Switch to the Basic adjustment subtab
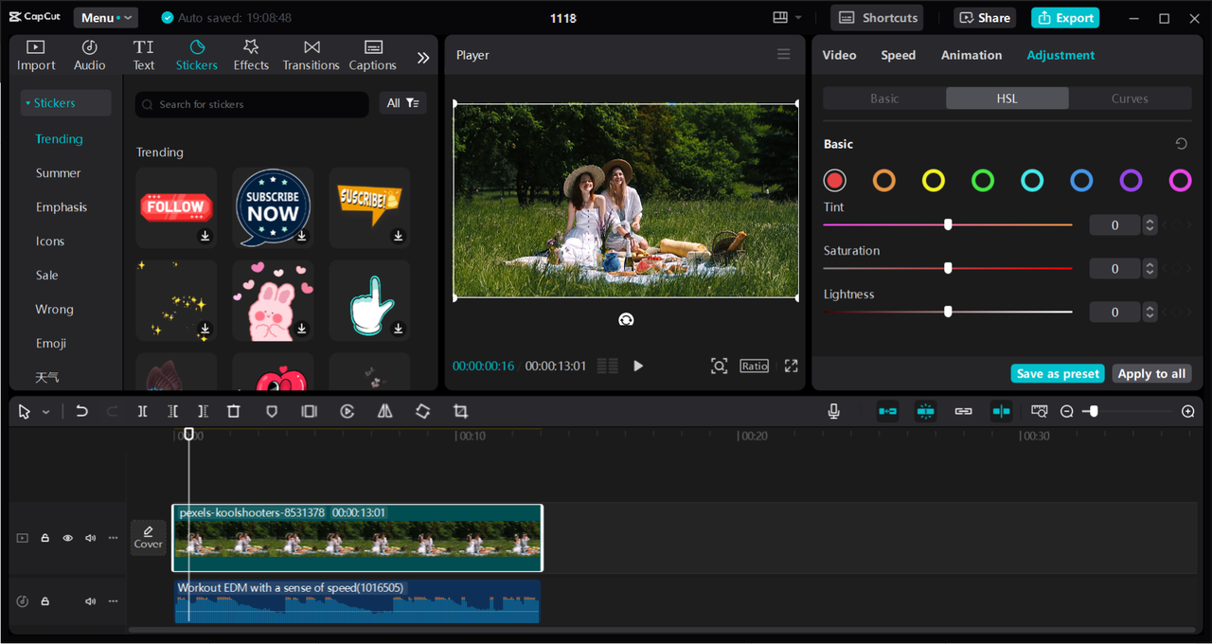The height and width of the screenshot is (644, 1212). (884, 98)
